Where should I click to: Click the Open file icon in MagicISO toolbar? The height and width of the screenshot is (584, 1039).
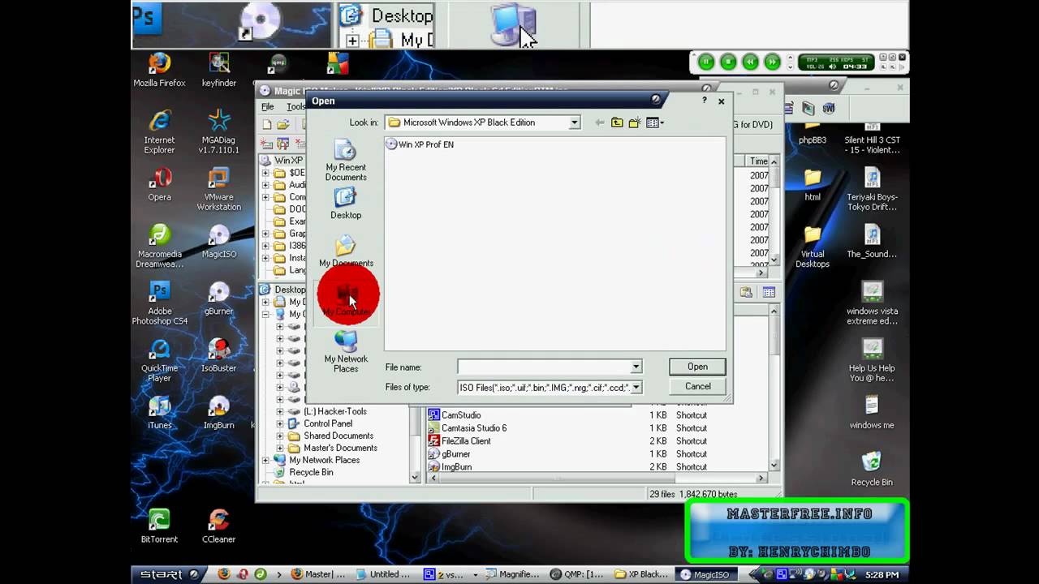point(283,124)
